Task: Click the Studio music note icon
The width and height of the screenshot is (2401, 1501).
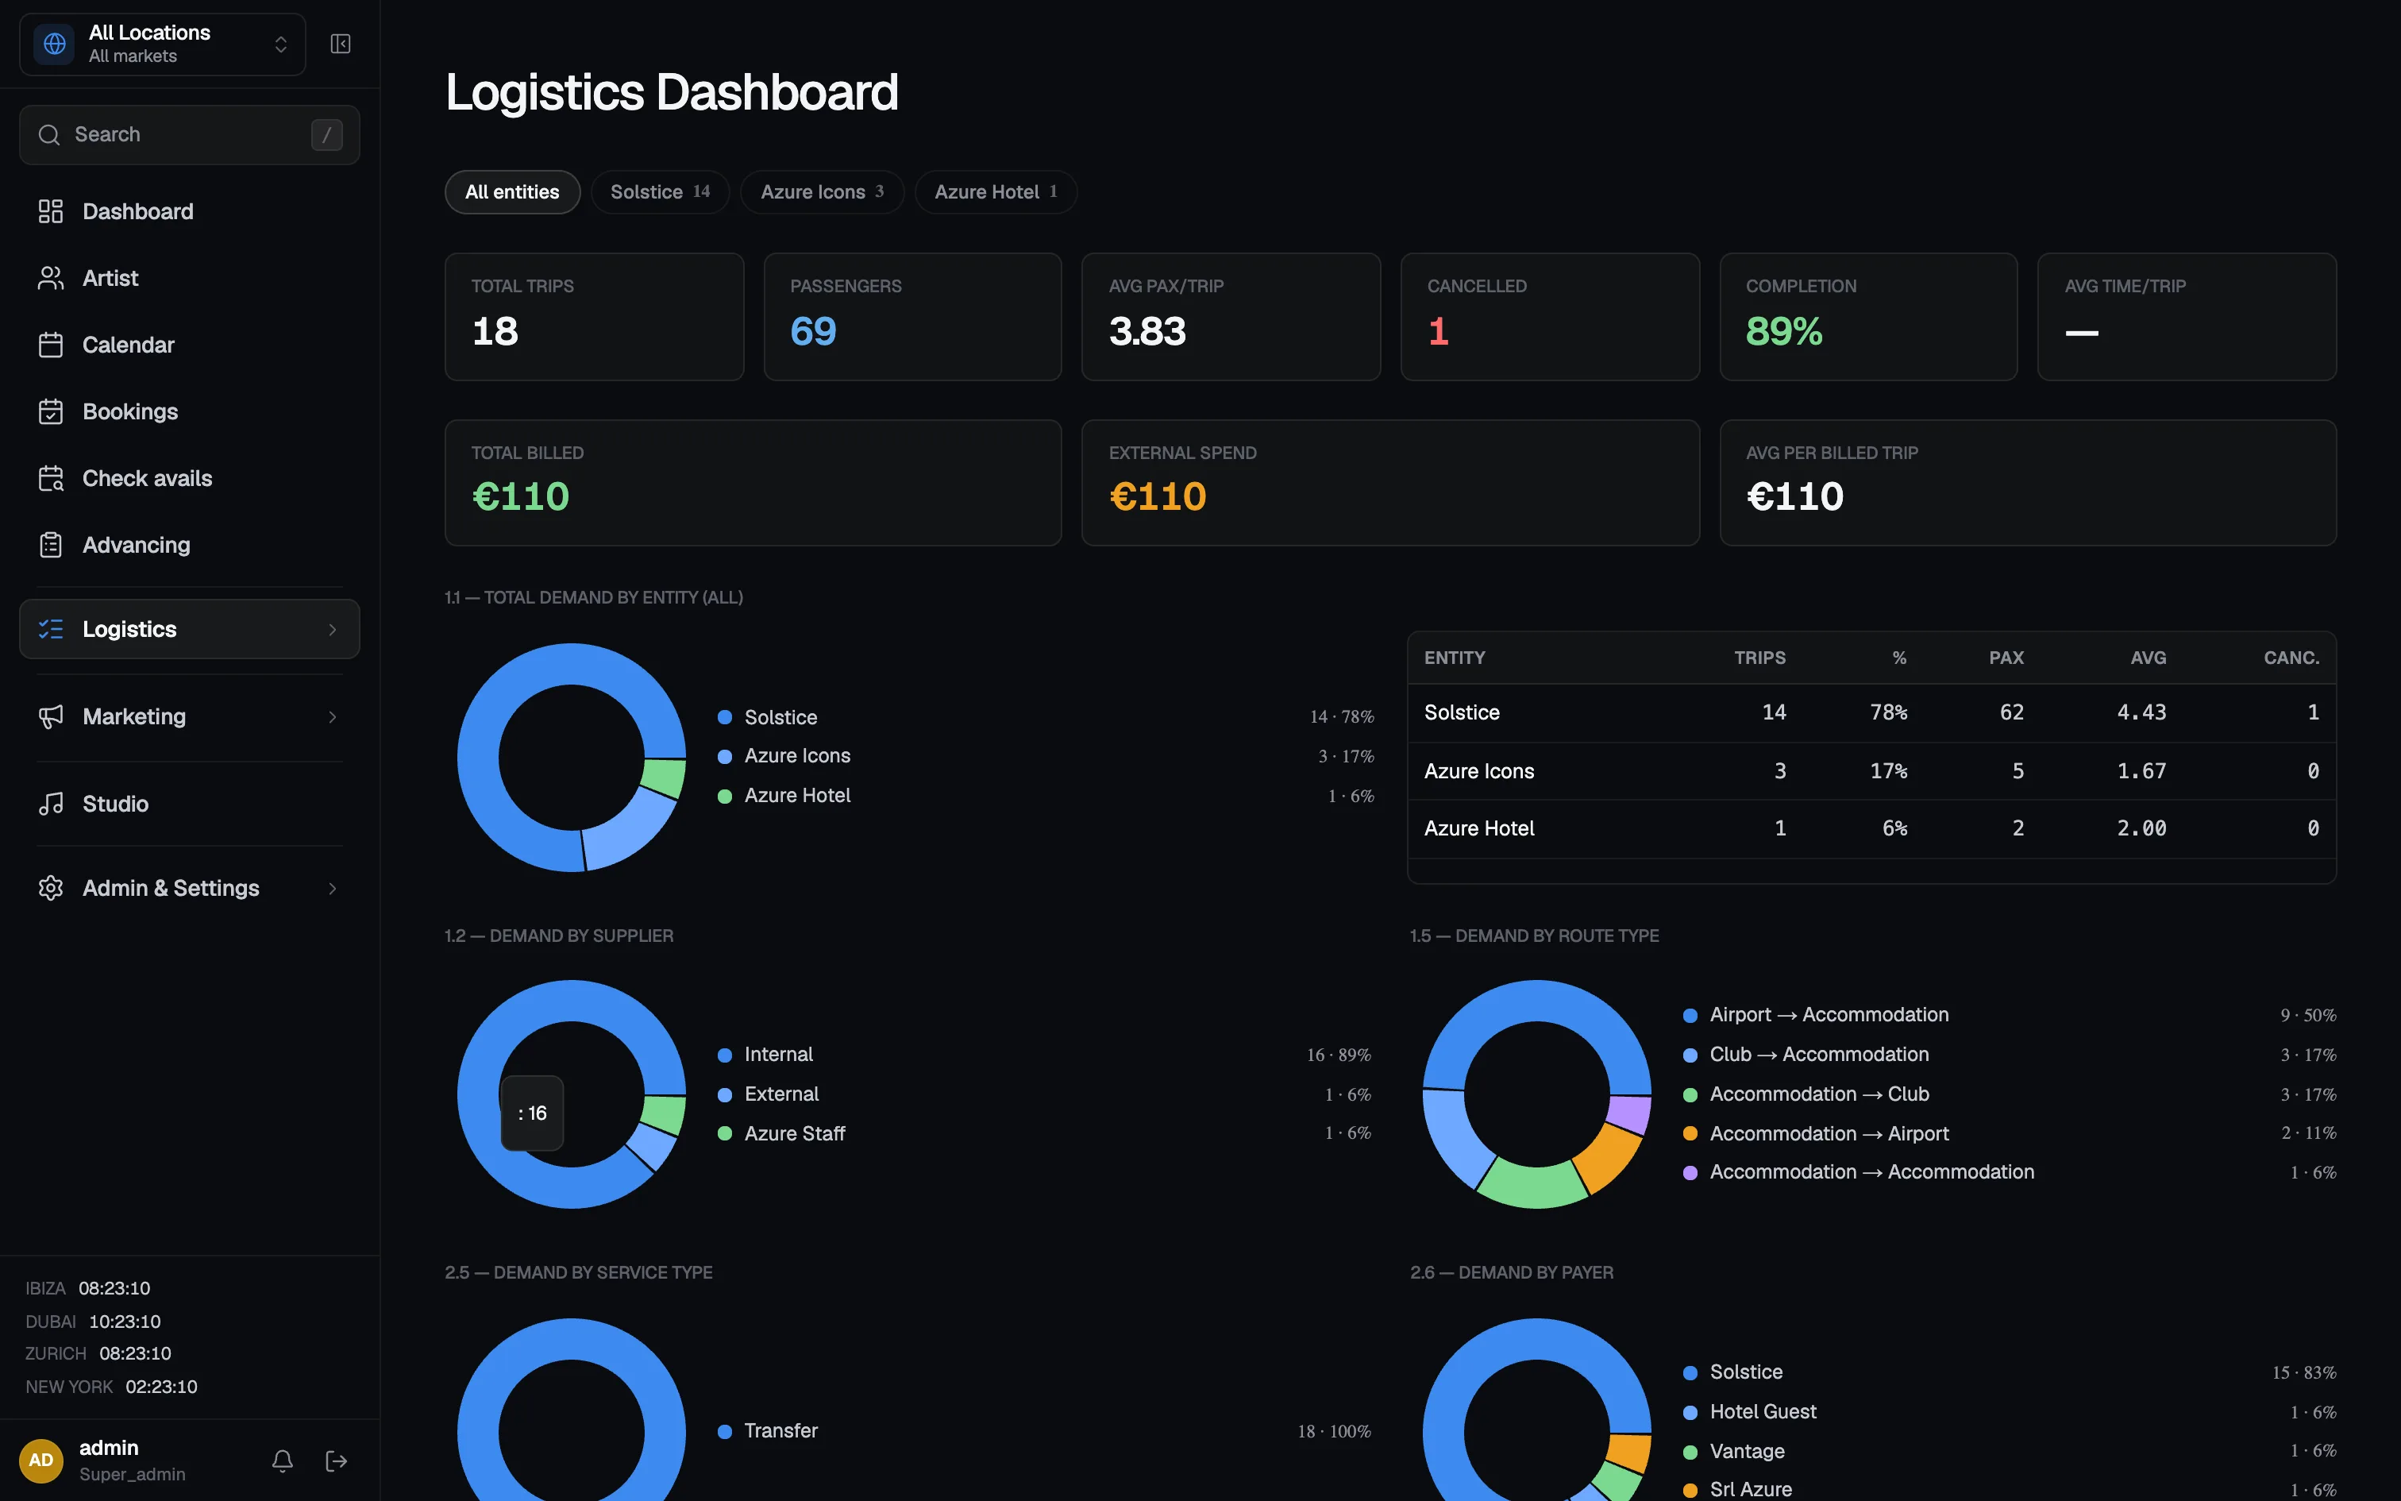Action: 51,804
